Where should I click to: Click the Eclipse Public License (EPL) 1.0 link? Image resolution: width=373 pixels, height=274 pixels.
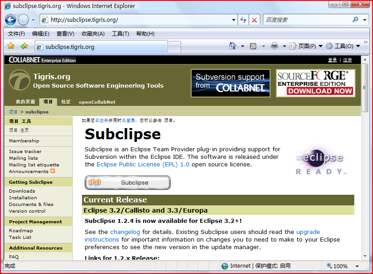[x=143, y=164]
